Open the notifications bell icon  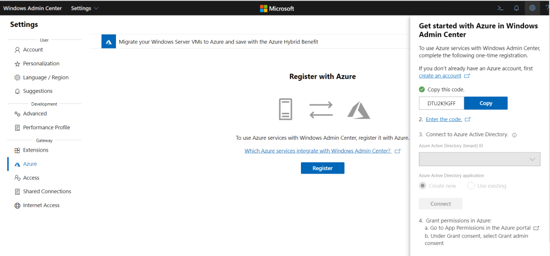(516, 8)
